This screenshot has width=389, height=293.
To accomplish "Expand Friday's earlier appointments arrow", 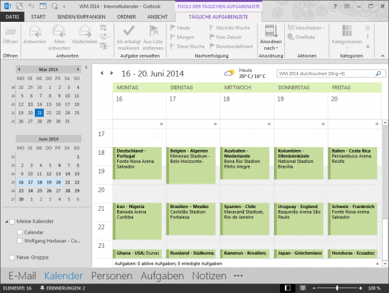I will pos(377,123).
